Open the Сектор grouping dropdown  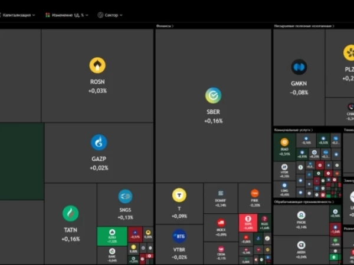110,15
